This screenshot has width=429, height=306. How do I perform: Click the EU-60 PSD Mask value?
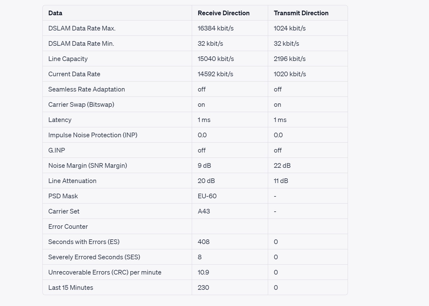click(x=207, y=196)
